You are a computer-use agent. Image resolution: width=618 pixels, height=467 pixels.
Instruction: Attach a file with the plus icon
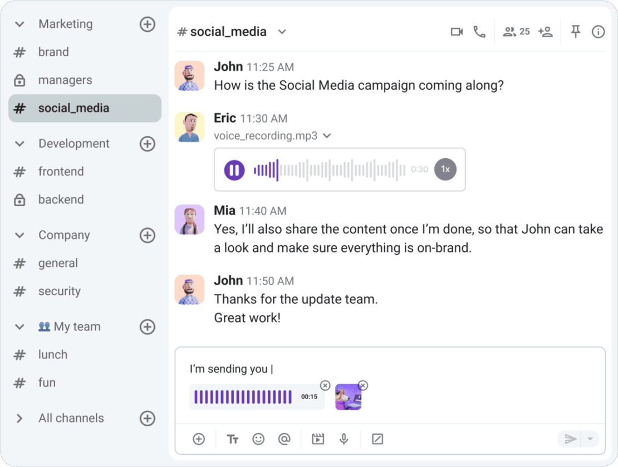point(198,439)
